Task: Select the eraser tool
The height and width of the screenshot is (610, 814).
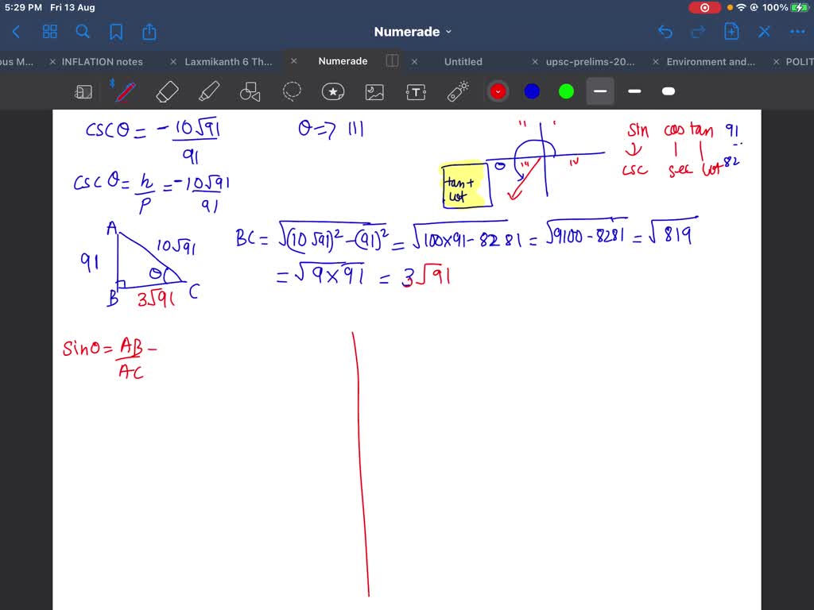Action: click(x=167, y=91)
